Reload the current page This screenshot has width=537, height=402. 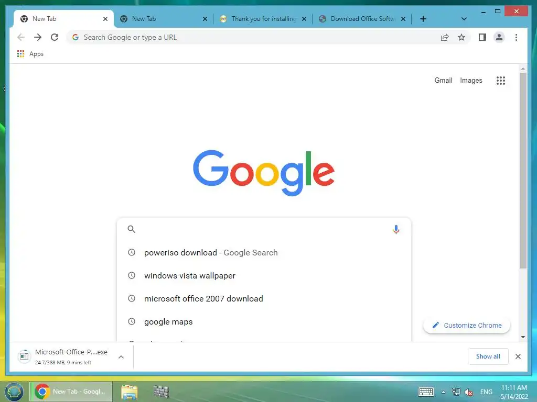click(x=55, y=37)
